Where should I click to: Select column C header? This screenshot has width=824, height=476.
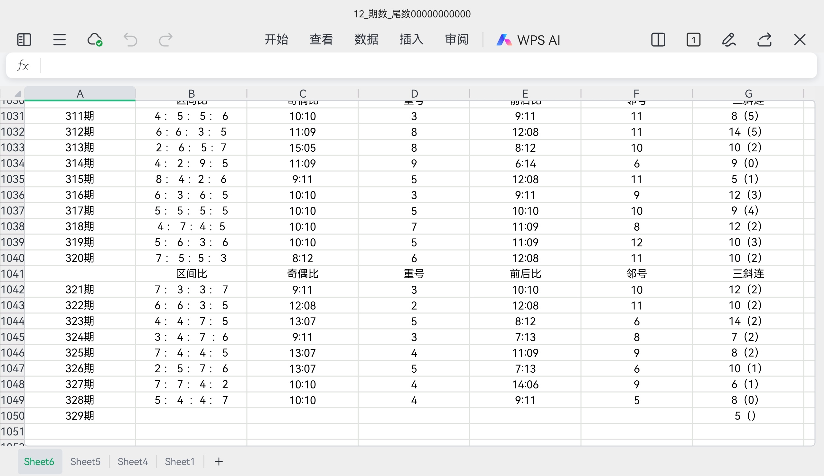tap(303, 94)
